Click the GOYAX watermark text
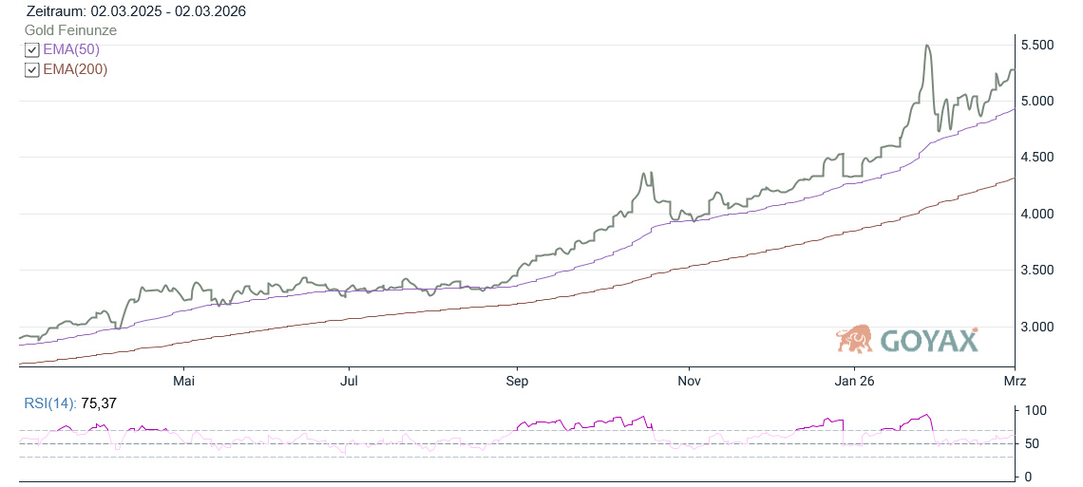 (x=928, y=340)
